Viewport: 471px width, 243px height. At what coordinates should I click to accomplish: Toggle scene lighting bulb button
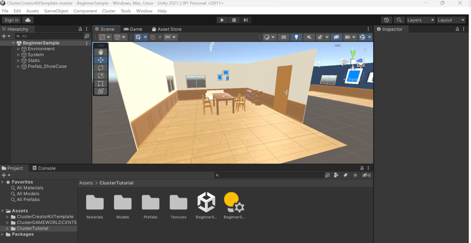[296, 37]
